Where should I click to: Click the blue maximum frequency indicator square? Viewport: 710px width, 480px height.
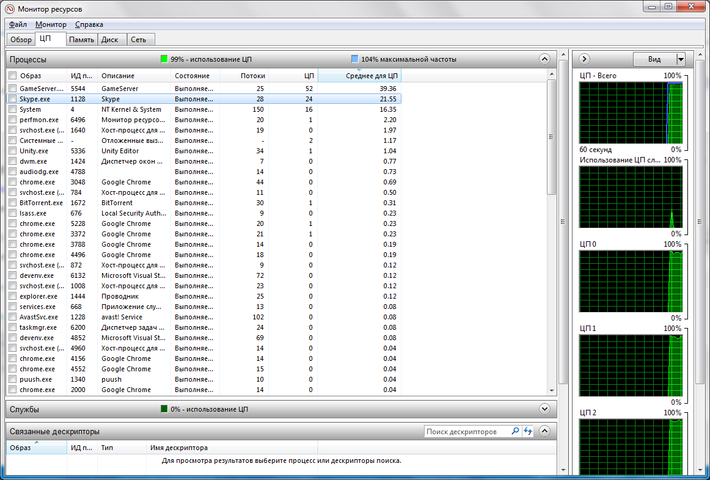(355, 59)
